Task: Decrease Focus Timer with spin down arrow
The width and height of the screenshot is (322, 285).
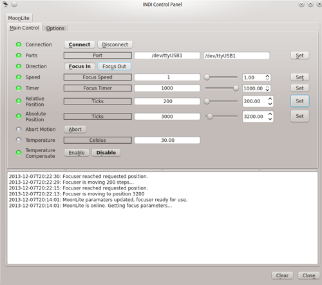Action: 267,90
